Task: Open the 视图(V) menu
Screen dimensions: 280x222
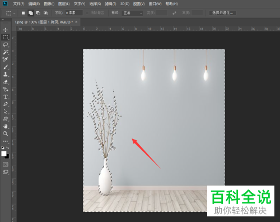Action: 139,4
